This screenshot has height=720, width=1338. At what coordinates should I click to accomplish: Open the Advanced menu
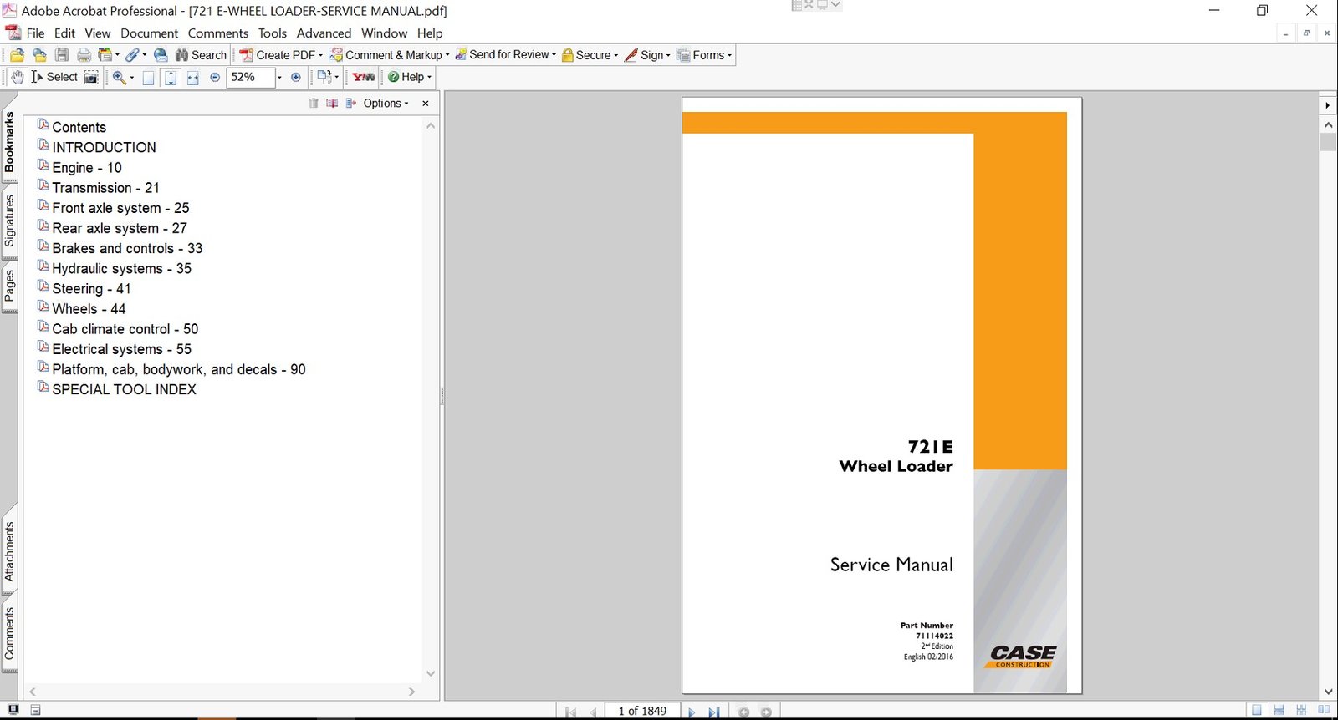[x=324, y=33]
